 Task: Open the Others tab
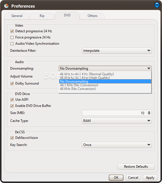point(92,16)
